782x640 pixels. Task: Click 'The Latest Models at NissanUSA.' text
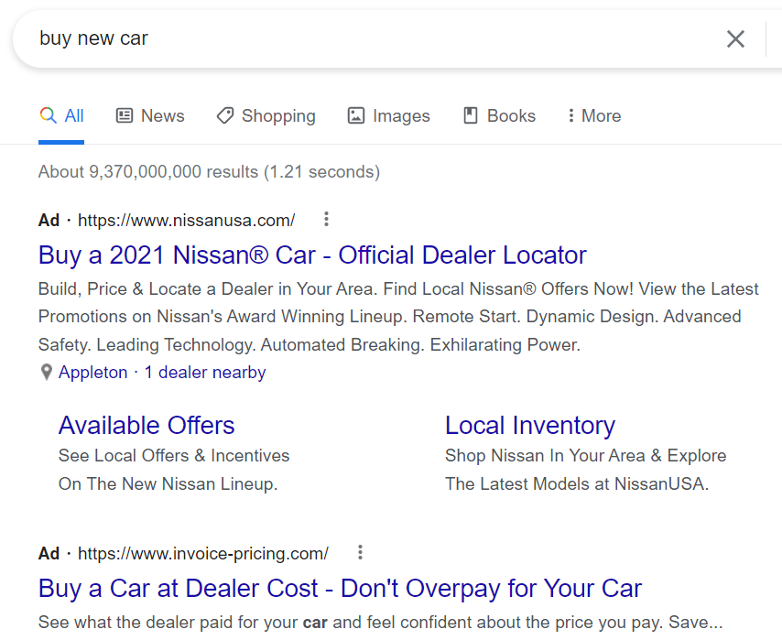(577, 483)
